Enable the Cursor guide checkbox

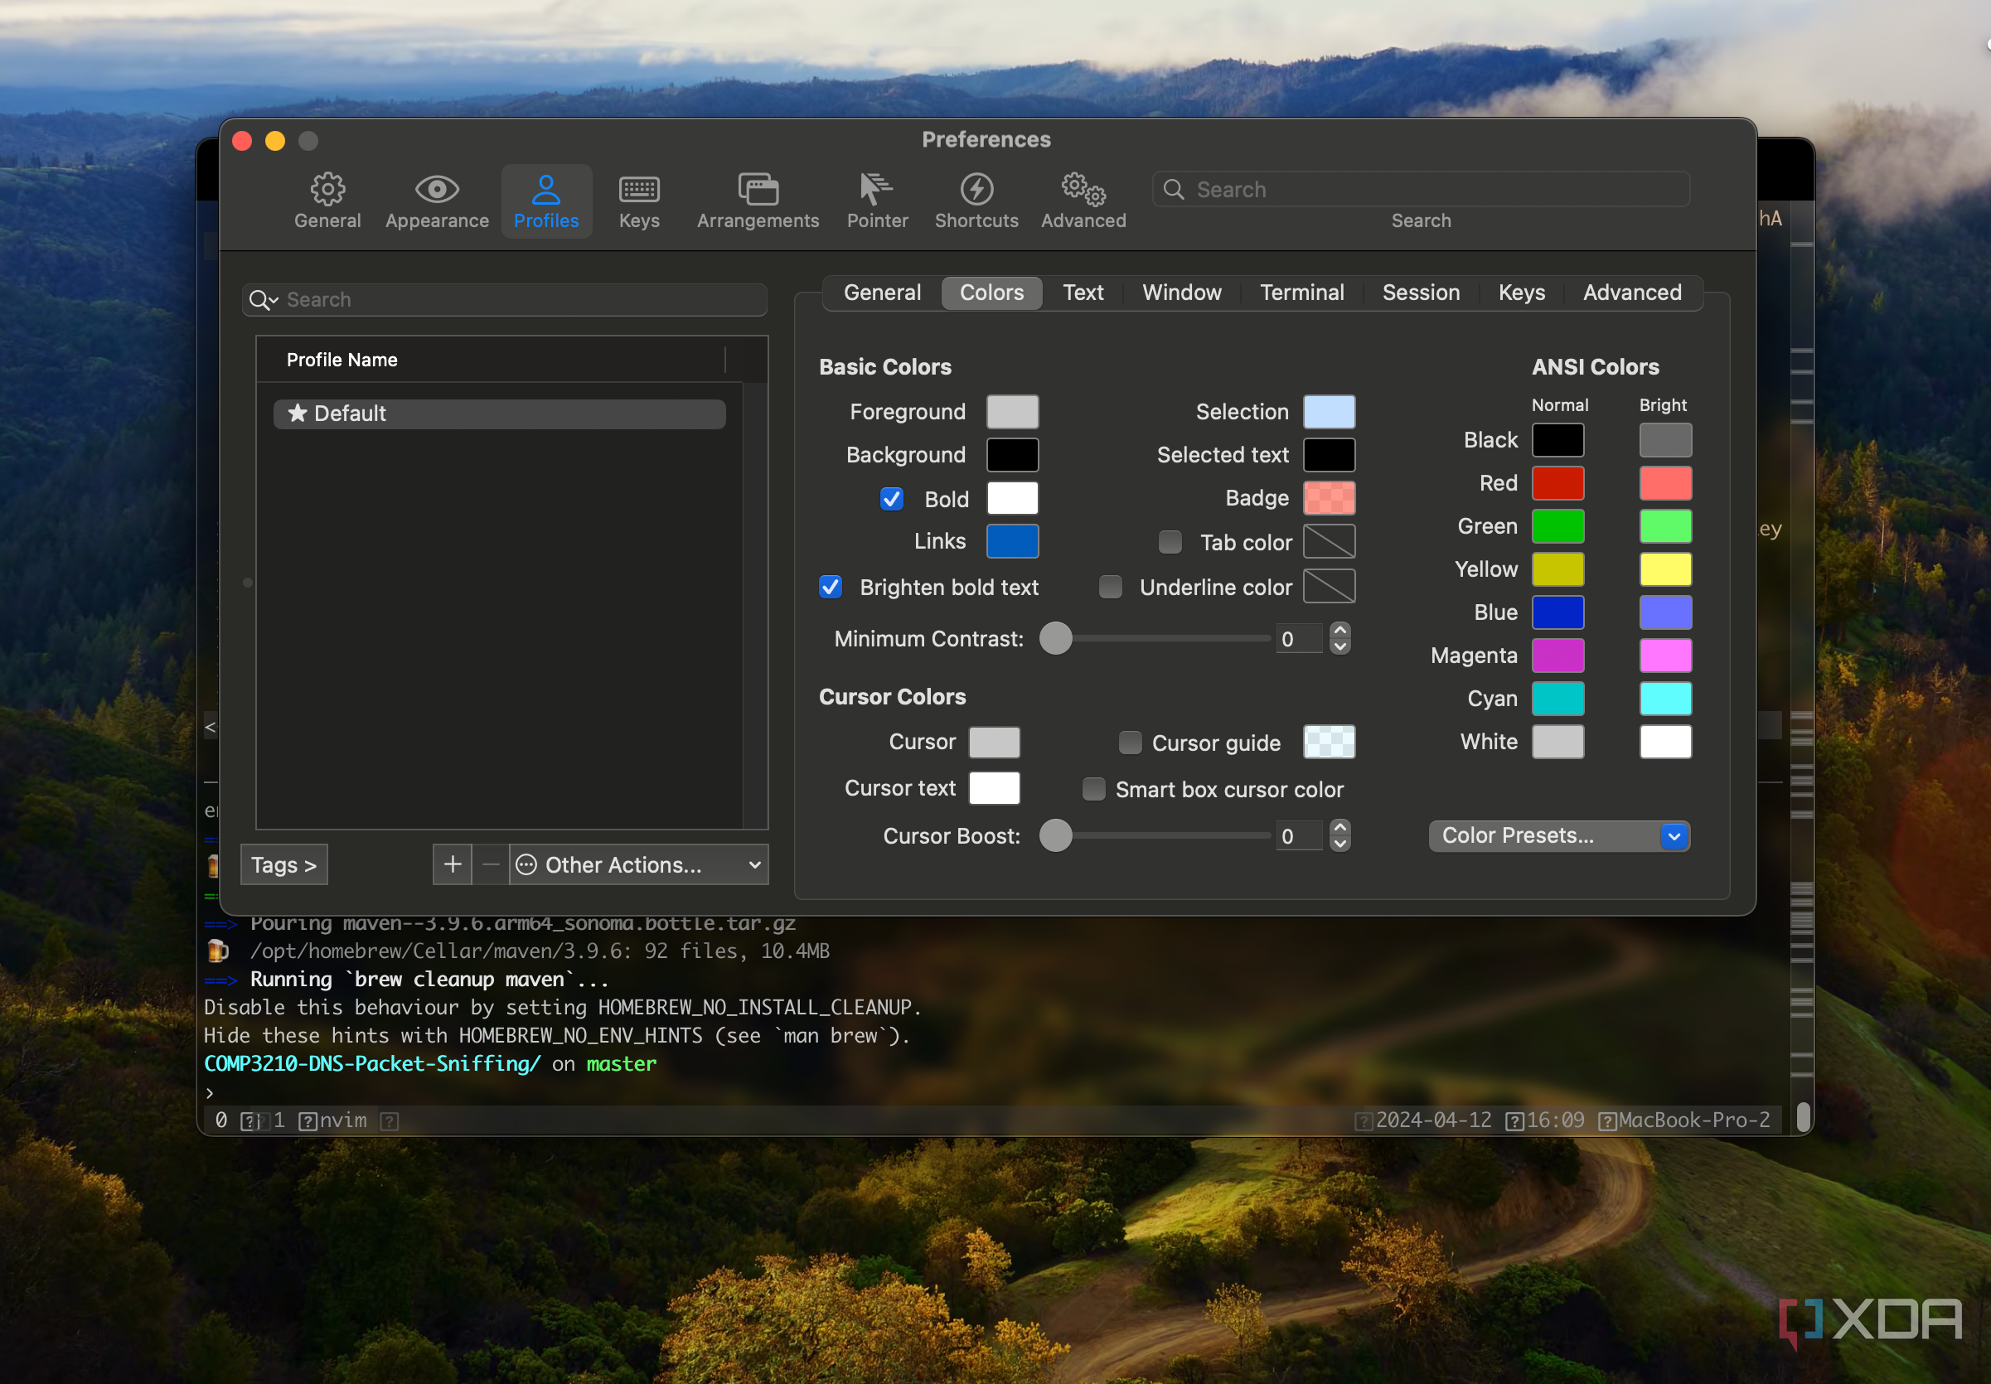(x=1130, y=743)
